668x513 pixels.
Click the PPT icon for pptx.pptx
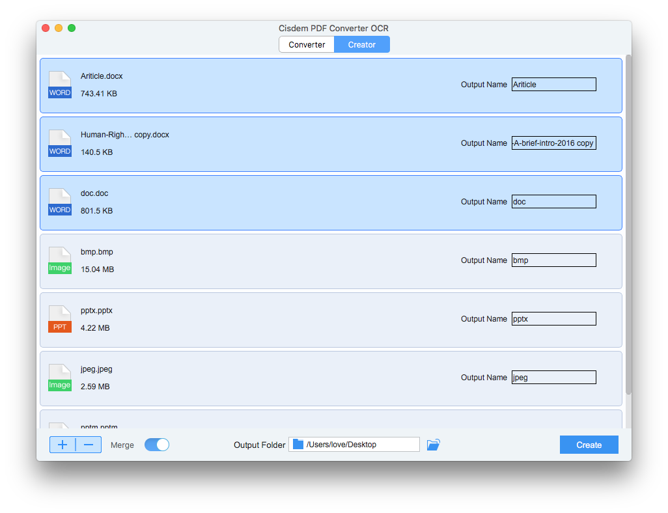[x=60, y=319]
